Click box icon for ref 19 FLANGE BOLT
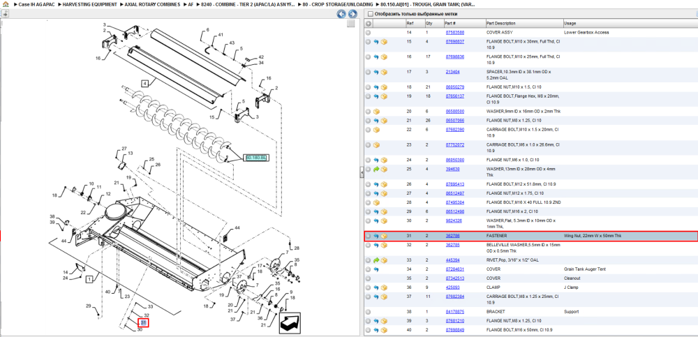Image resolution: width=698 pixels, height=337 pixels. tap(384, 96)
